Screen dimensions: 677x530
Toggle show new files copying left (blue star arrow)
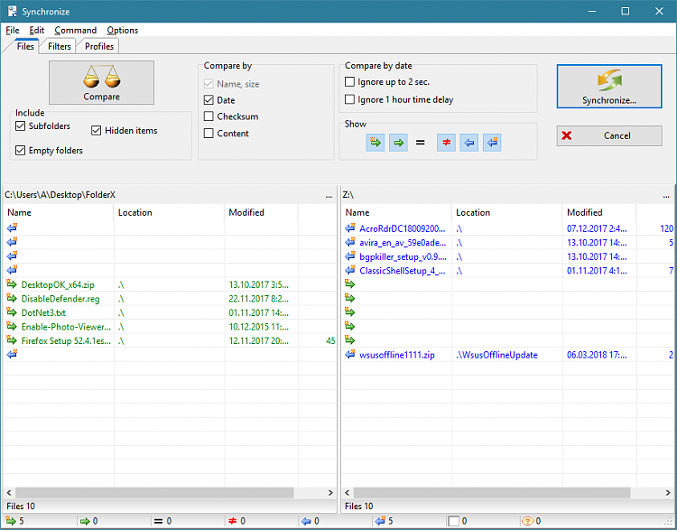492,143
